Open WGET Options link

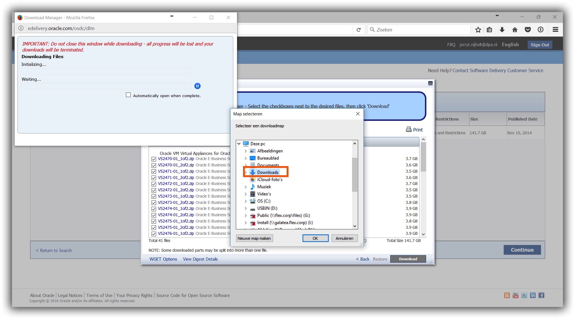[163, 259]
